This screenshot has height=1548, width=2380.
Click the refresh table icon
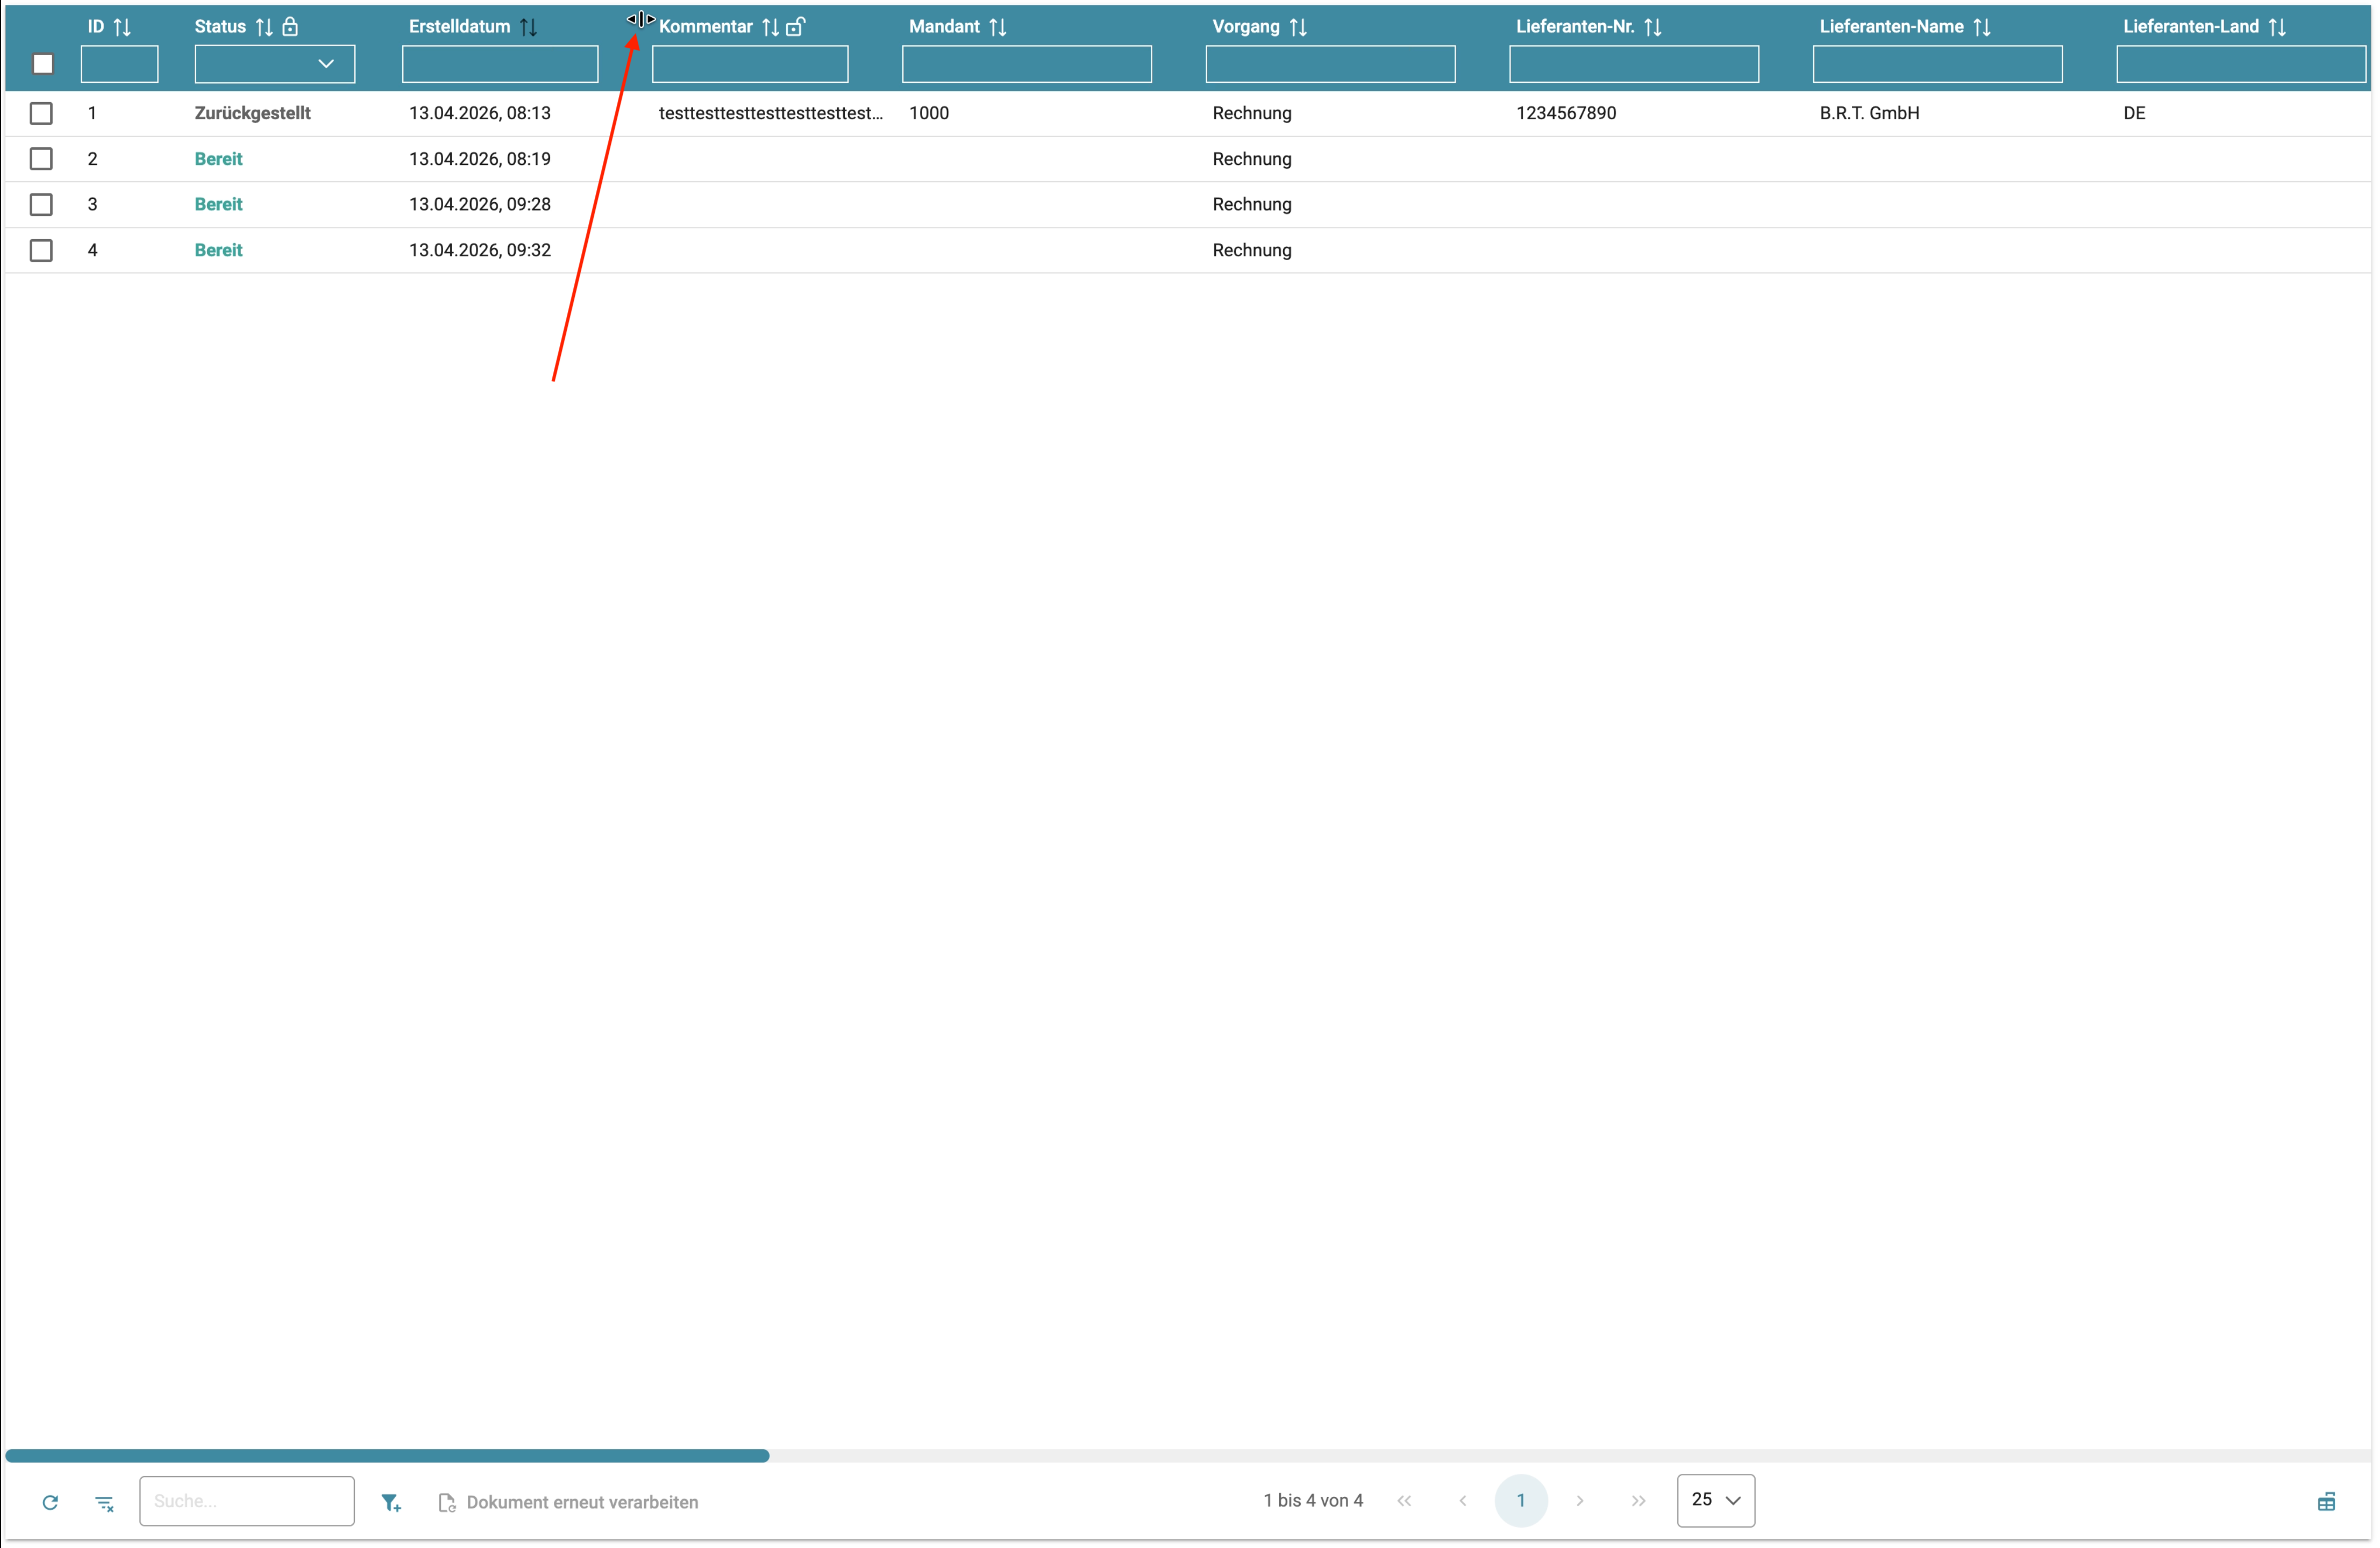50,1501
